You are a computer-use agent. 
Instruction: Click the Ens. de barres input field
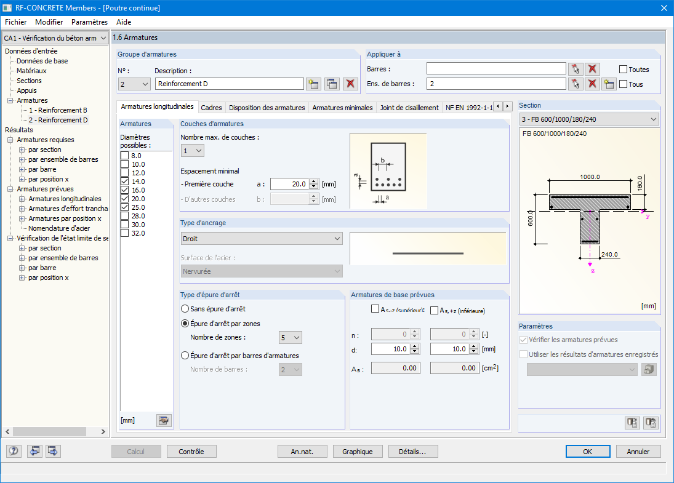pyautogui.click(x=496, y=84)
